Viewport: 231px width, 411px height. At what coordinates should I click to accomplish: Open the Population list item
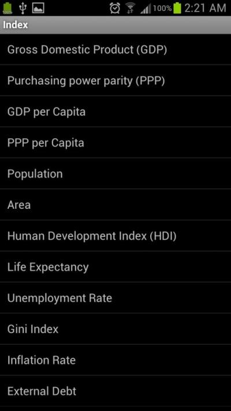(115, 173)
